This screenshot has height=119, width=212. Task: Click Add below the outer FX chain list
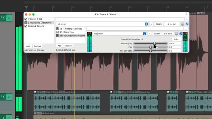(28, 46)
